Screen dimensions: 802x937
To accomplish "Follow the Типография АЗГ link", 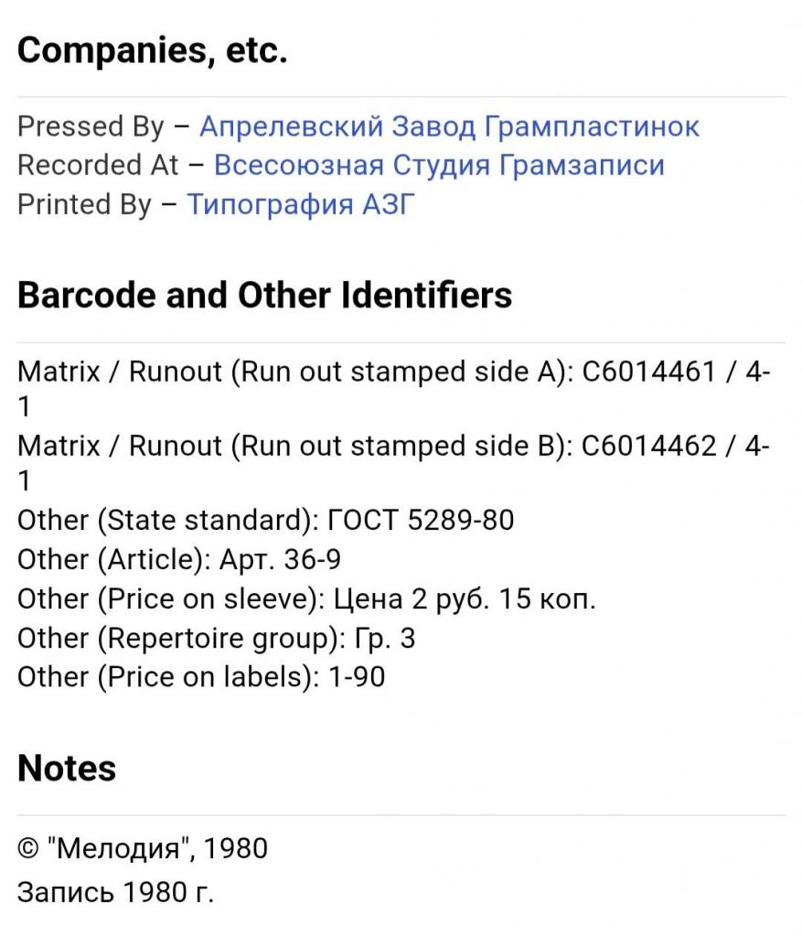I will (301, 205).
